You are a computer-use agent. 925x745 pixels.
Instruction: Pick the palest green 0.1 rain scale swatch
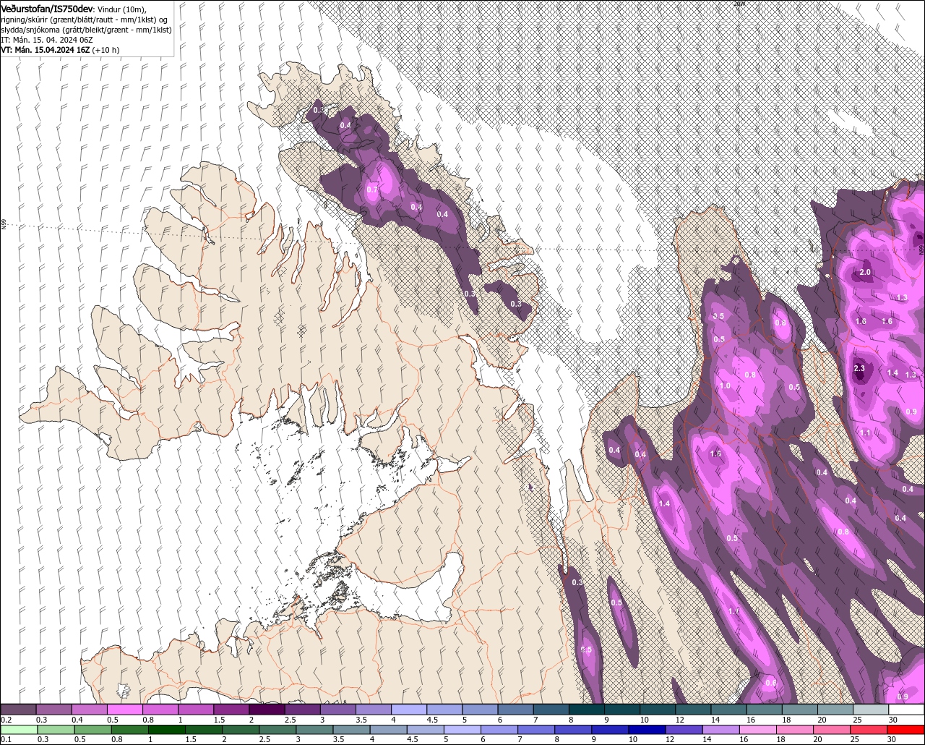19,729
